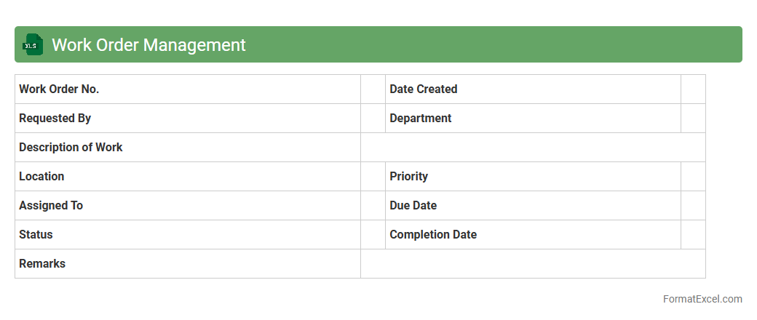Click empty cell beside Work Order No.

pos(373,89)
